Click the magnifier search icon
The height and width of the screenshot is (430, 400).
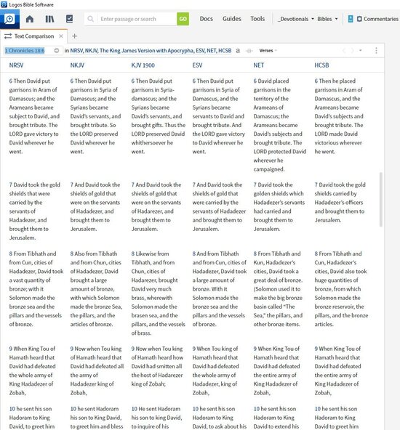tap(90, 19)
